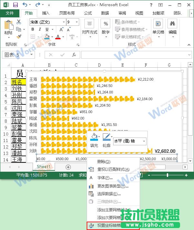The width and height of the screenshot is (194, 230).
Task: Toggle Bold formatting
Action: [33, 29]
